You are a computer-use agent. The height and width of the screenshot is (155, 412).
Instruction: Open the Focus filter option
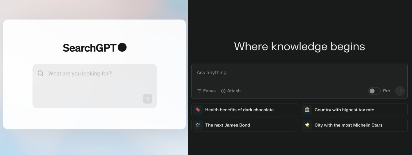click(206, 91)
